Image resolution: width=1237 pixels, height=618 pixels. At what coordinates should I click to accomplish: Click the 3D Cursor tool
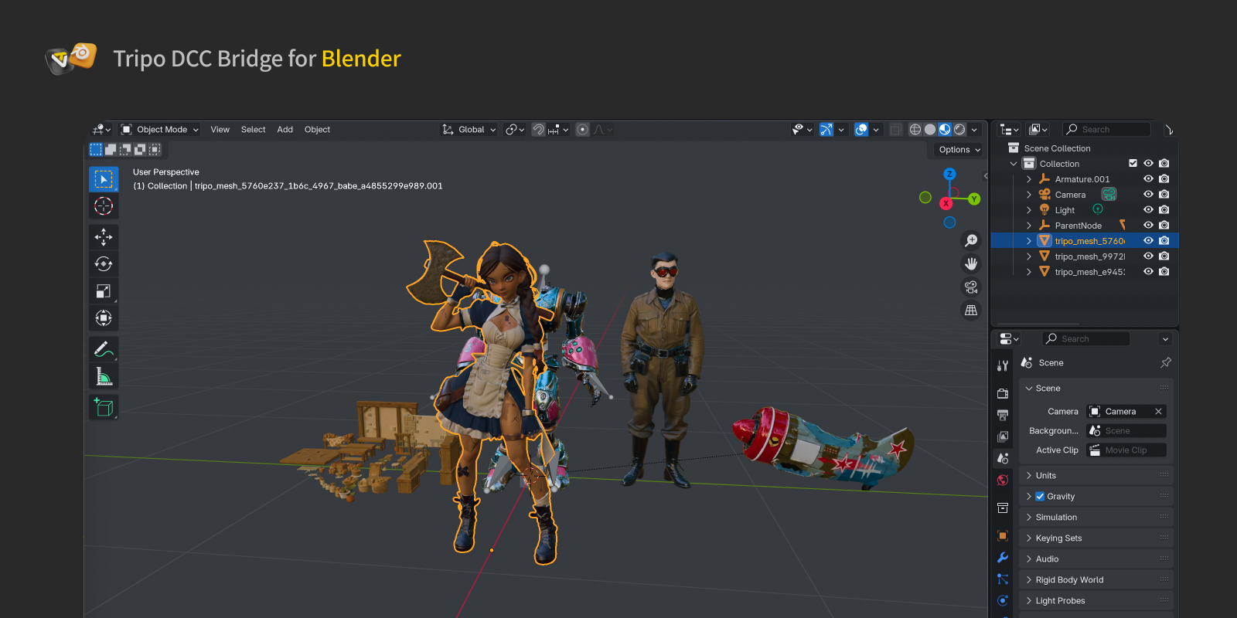pos(104,206)
